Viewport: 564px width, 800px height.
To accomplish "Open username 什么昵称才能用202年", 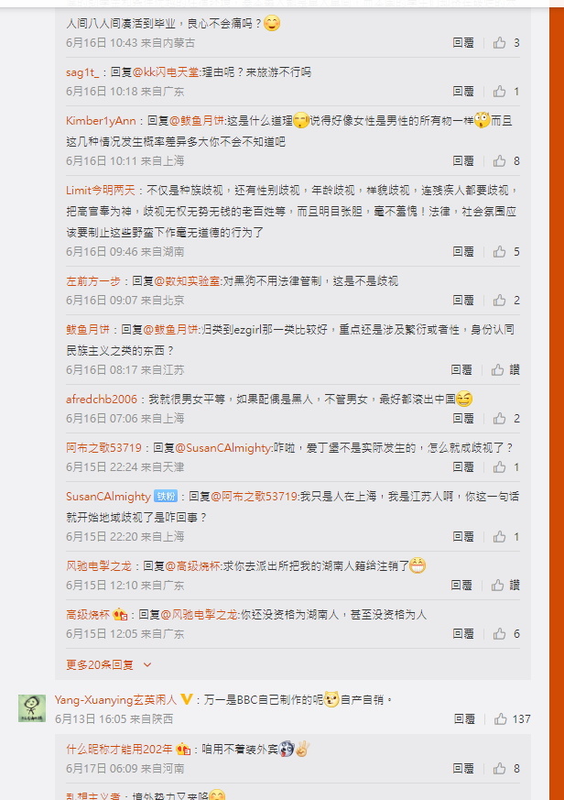I will [119, 749].
